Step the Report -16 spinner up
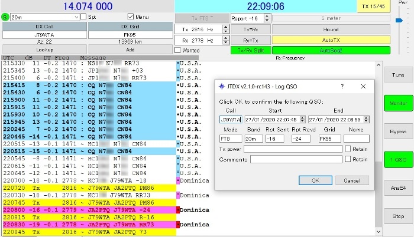 (267, 17)
